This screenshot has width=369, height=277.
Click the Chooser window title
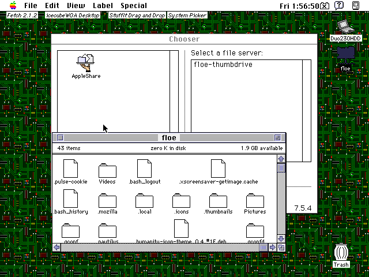[184, 39]
